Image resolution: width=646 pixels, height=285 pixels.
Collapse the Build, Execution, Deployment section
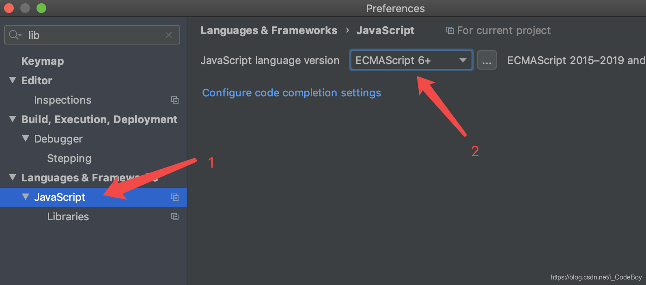coord(13,119)
